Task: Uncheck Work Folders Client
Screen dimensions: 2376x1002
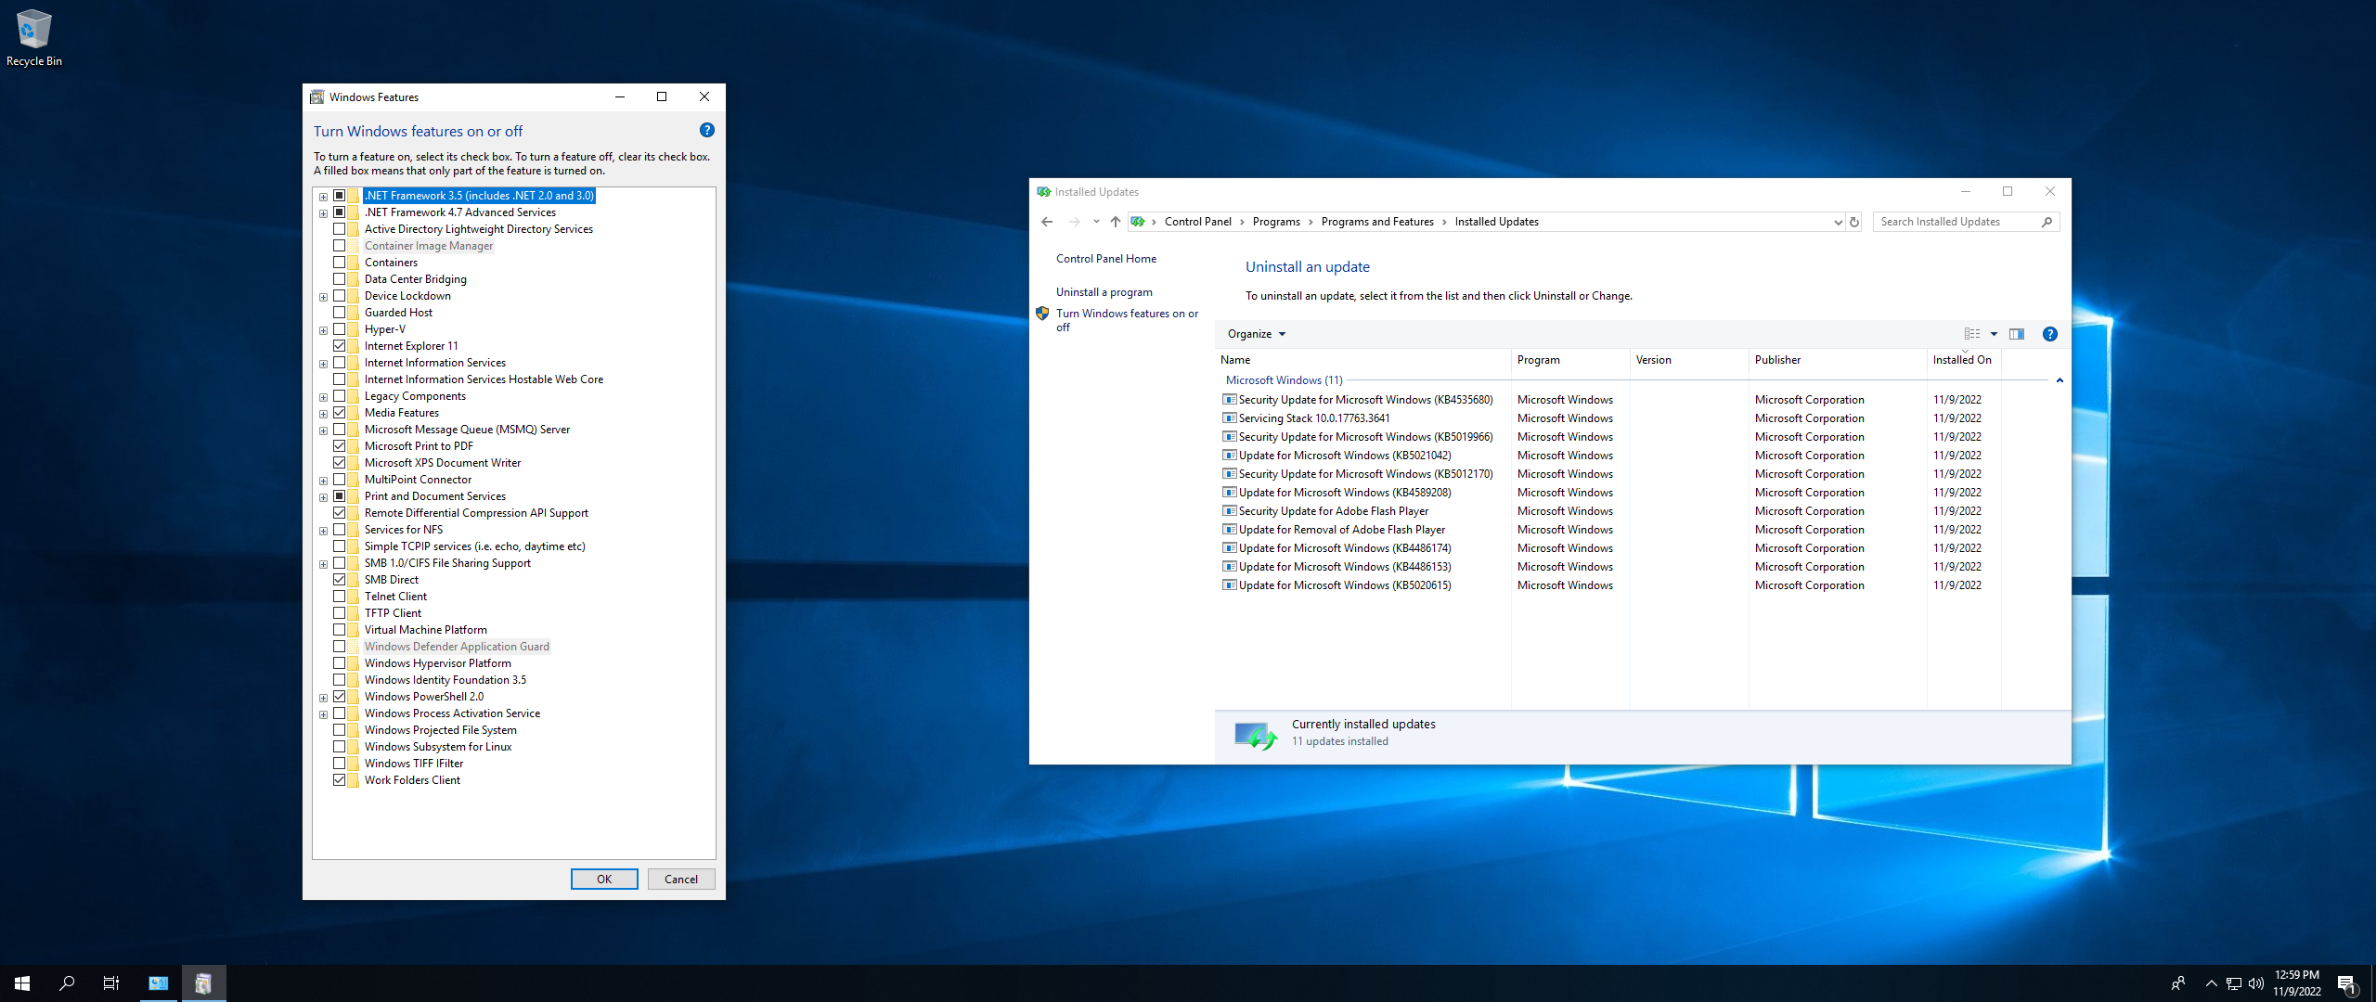Action: click(340, 780)
